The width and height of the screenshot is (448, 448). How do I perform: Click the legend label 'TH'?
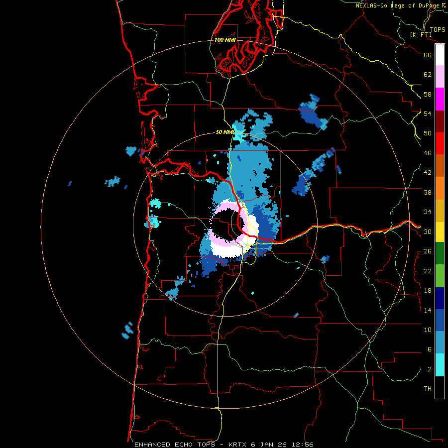pyautogui.click(x=428, y=389)
